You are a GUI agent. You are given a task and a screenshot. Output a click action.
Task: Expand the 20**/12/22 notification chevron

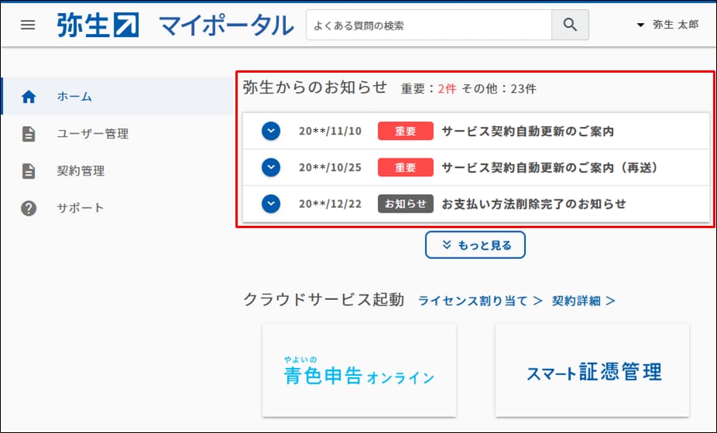[x=270, y=203]
